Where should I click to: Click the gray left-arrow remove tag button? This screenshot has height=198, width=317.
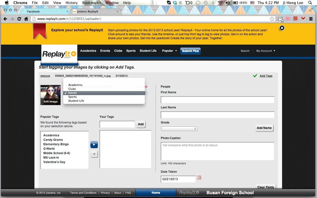pos(94,154)
